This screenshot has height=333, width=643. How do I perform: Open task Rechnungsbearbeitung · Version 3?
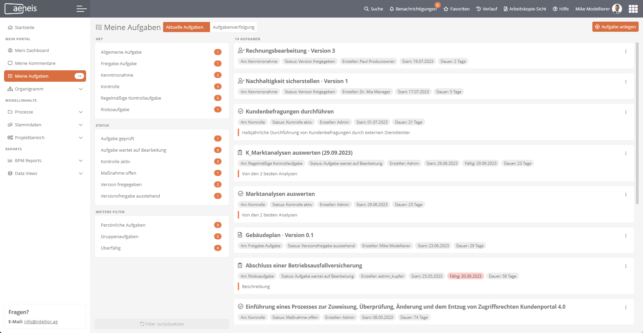(x=290, y=51)
